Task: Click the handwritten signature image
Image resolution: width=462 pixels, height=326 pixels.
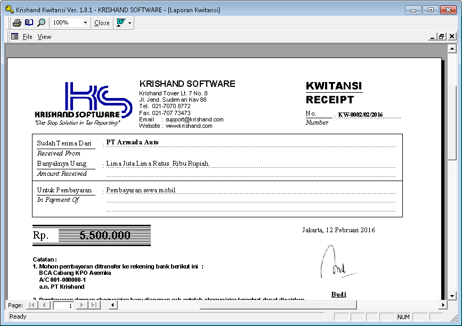Action: point(338,262)
